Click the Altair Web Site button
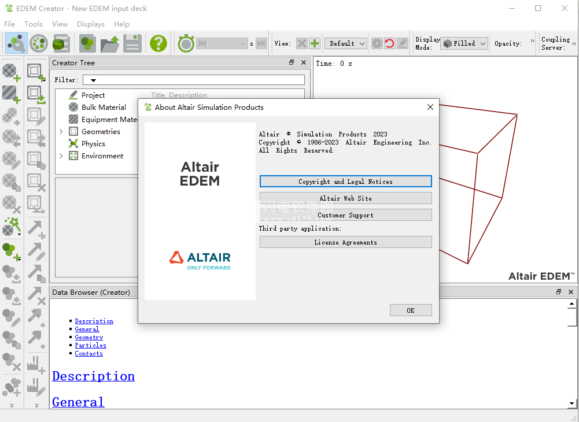Viewport: 579px width, 422px height. tap(346, 198)
